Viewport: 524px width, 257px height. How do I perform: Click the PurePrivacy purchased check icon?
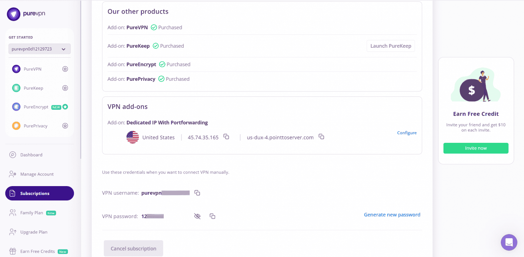click(161, 79)
